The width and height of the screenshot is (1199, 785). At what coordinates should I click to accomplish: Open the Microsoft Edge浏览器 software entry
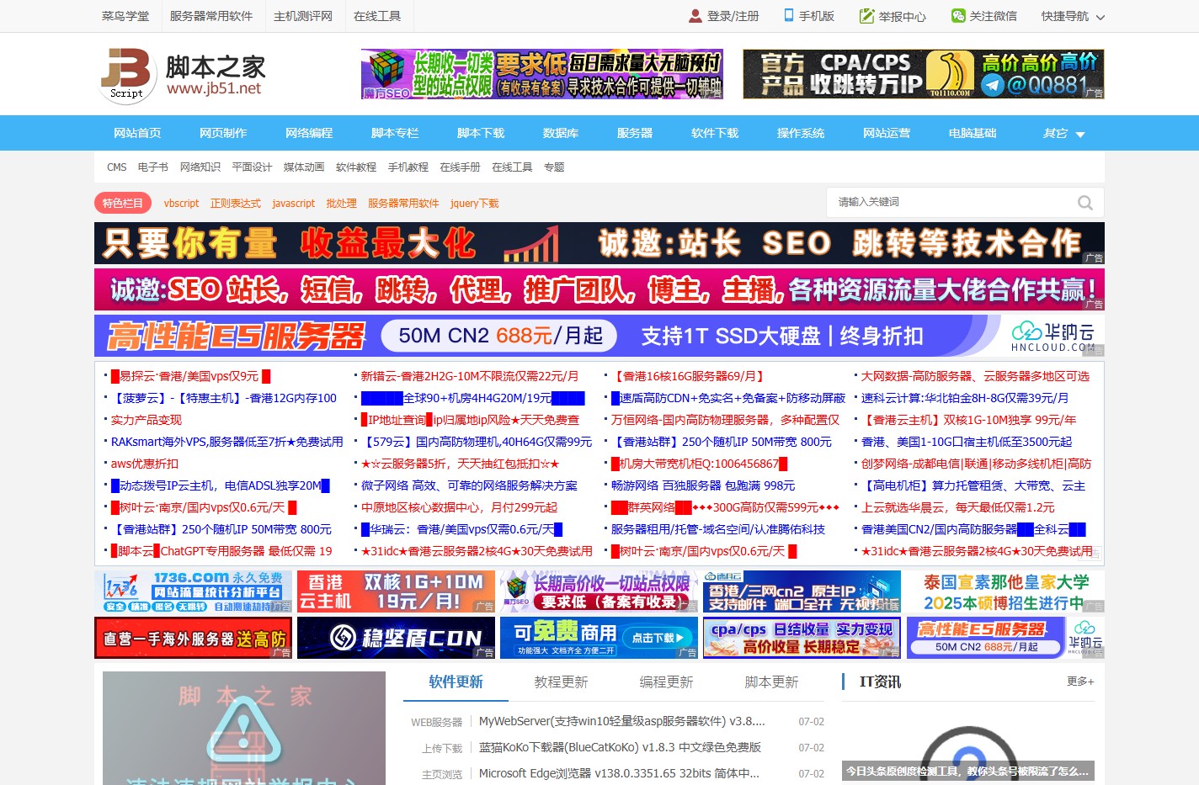pyautogui.click(x=619, y=773)
